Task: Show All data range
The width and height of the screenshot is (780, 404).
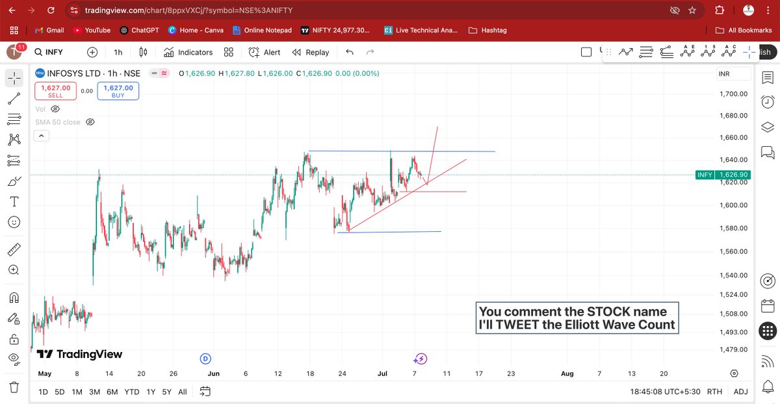Action: click(x=183, y=392)
